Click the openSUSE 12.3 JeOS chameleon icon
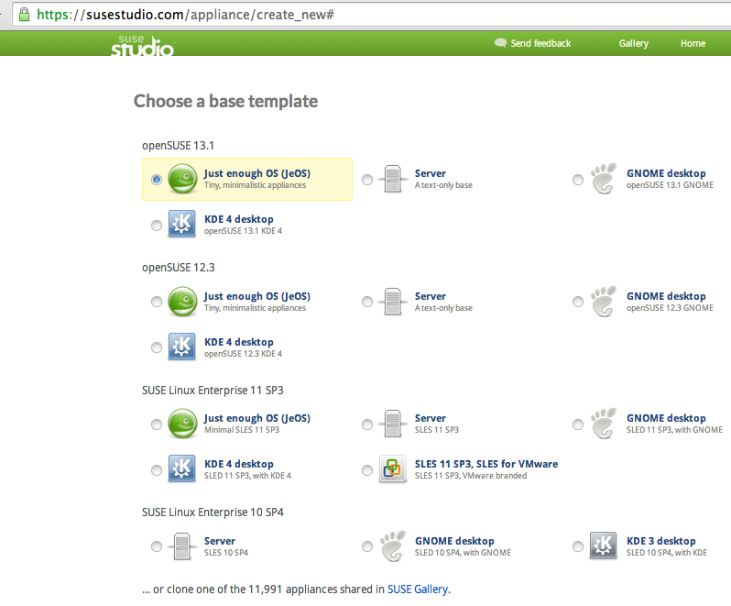Viewport: 731px width, 606px height. point(182,302)
